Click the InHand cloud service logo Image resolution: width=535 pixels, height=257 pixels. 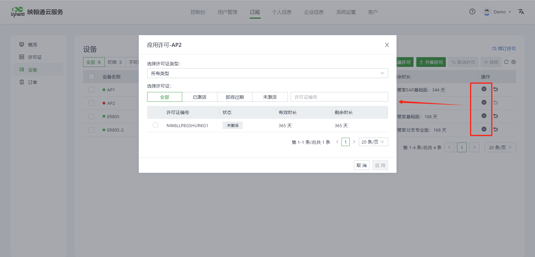pyautogui.click(x=37, y=12)
